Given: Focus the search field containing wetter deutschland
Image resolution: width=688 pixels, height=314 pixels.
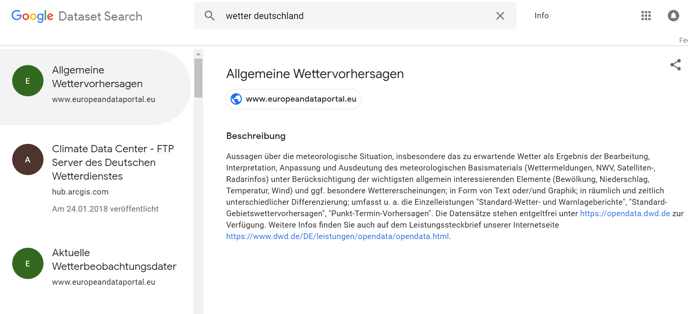Looking at the screenshot, I should [x=355, y=16].
